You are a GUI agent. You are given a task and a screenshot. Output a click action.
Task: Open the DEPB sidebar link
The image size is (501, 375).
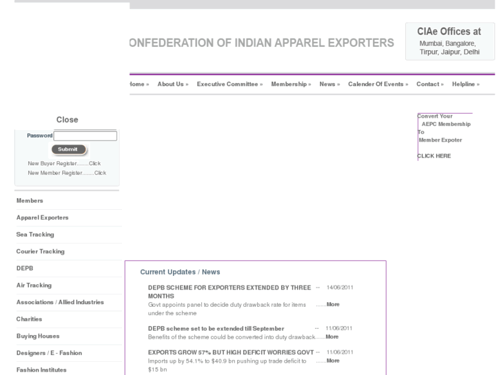click(x=25, y=268)
